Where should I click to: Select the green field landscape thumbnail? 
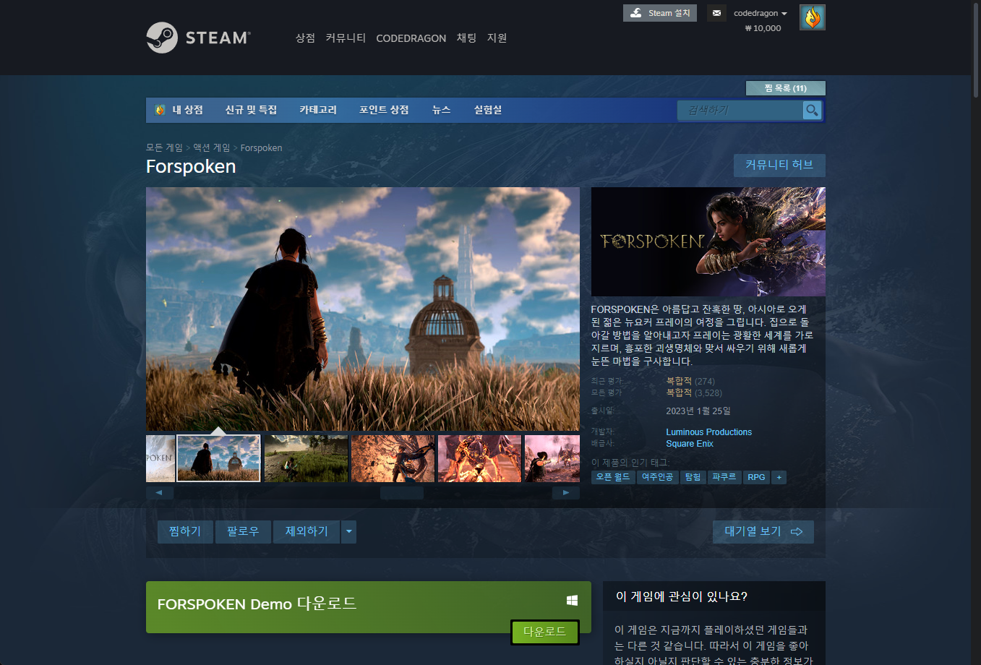point(306,458)
